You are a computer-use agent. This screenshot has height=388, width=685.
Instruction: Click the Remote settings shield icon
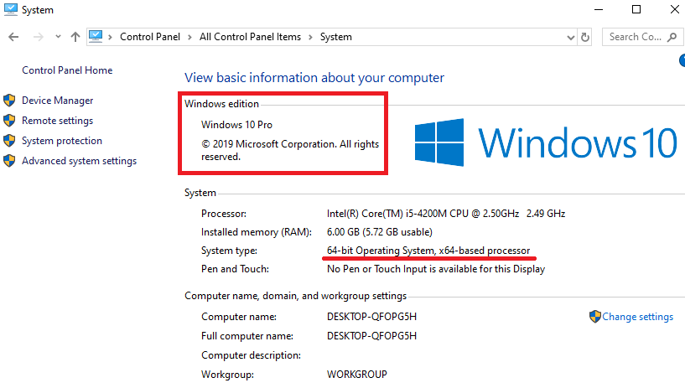(x=9, y=121)
